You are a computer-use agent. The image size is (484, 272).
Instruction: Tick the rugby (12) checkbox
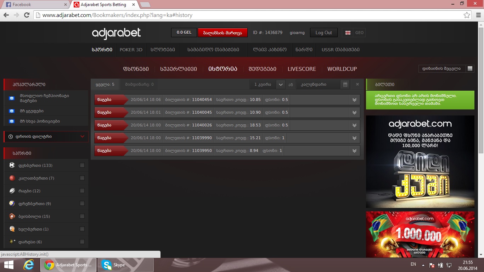tap(82, 191)
